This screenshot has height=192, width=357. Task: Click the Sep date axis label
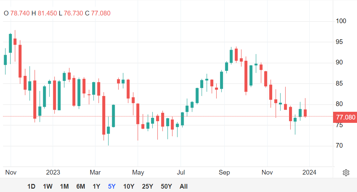(224, 173)
